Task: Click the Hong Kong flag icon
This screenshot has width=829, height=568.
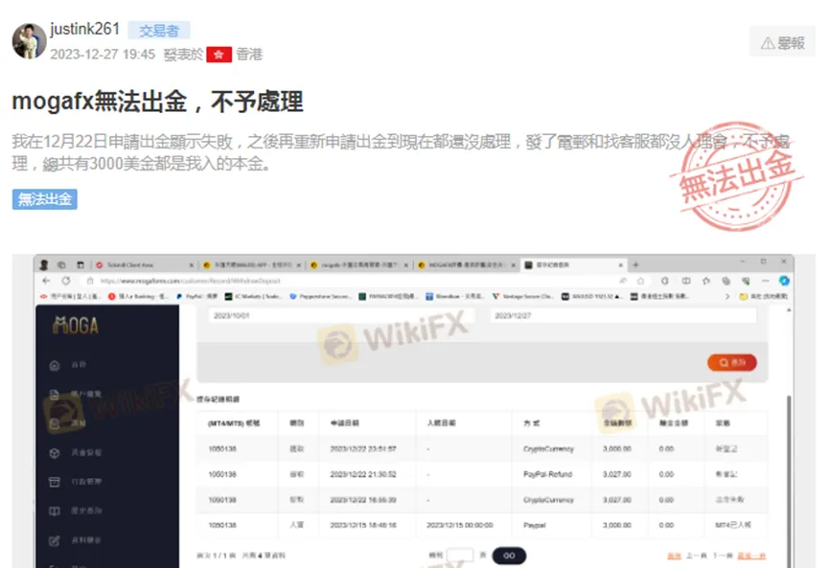Action: point(219,55)
